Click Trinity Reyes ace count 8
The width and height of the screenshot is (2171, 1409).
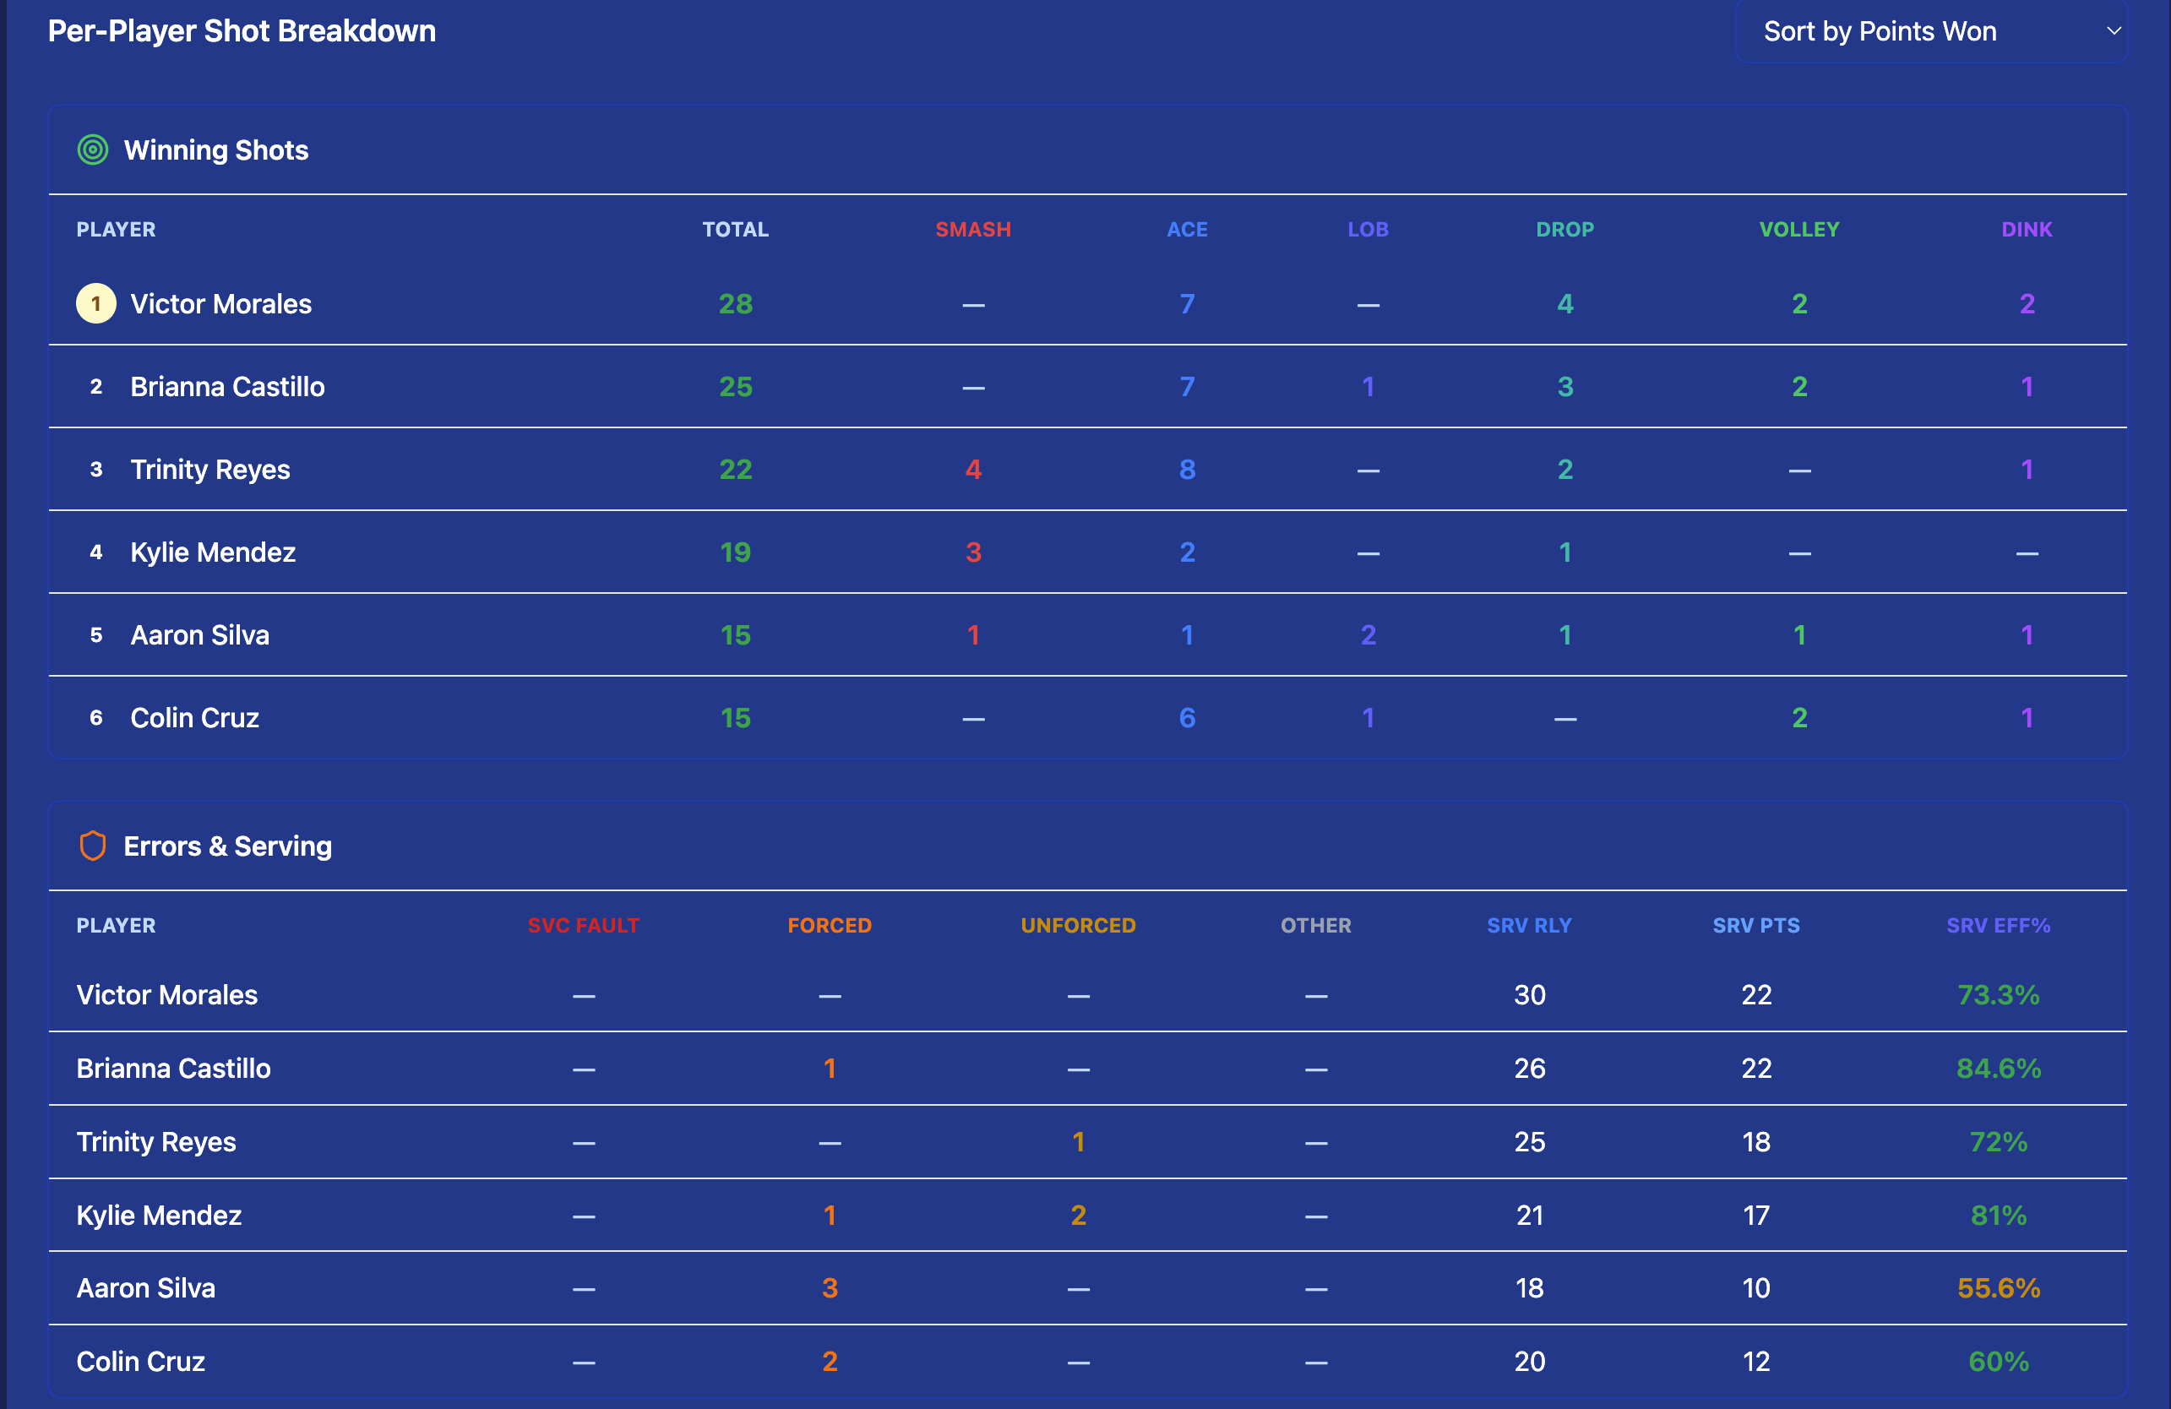1187,470
